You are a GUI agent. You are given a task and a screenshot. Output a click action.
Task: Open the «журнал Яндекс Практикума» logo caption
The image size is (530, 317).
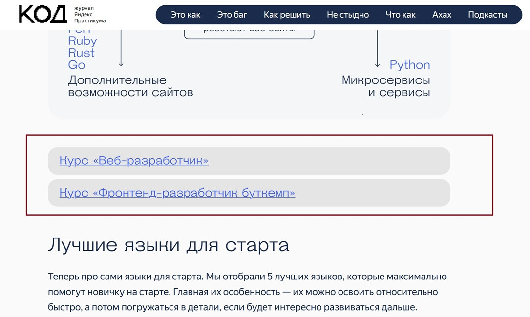[90, 15]
